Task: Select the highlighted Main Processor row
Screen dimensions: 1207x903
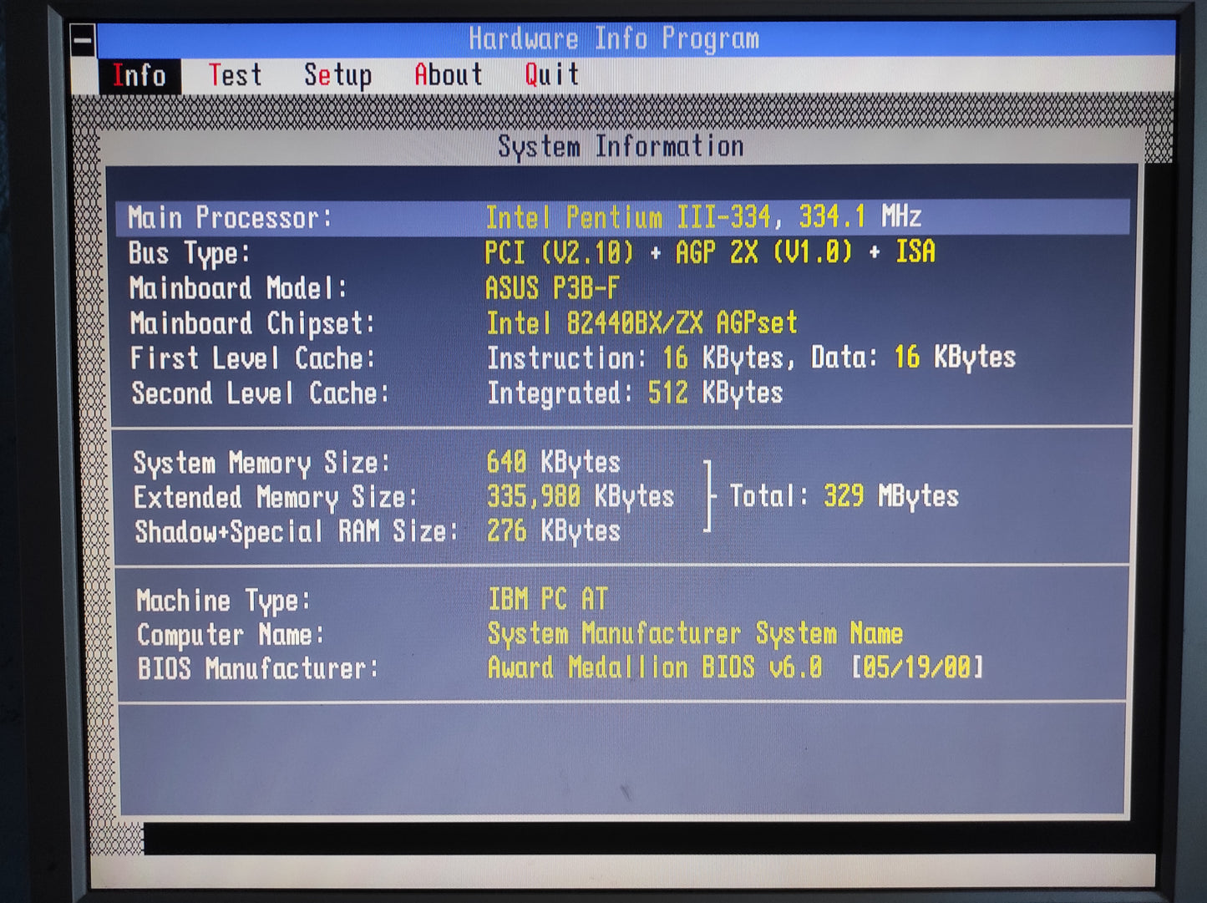Action: point(334,217)
